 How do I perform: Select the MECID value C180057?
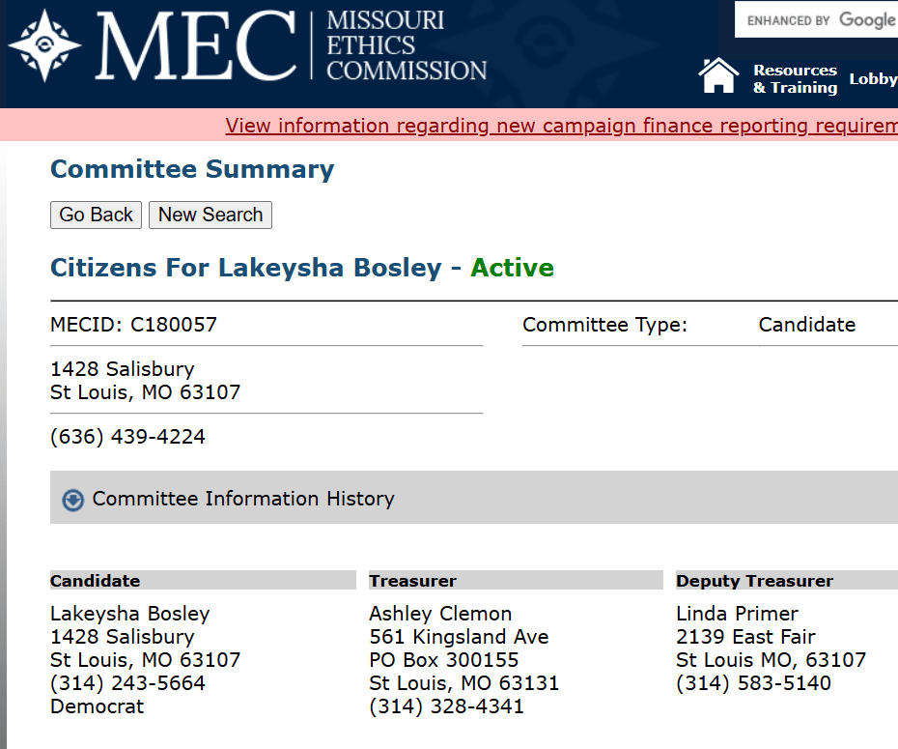click(172, 325)
